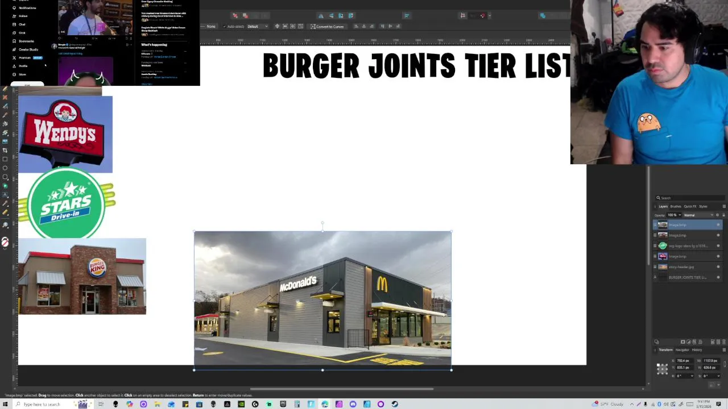This screenshot has height=409, width=728.
Task: Switch to the Navigator tab
Action: point(682,350)
